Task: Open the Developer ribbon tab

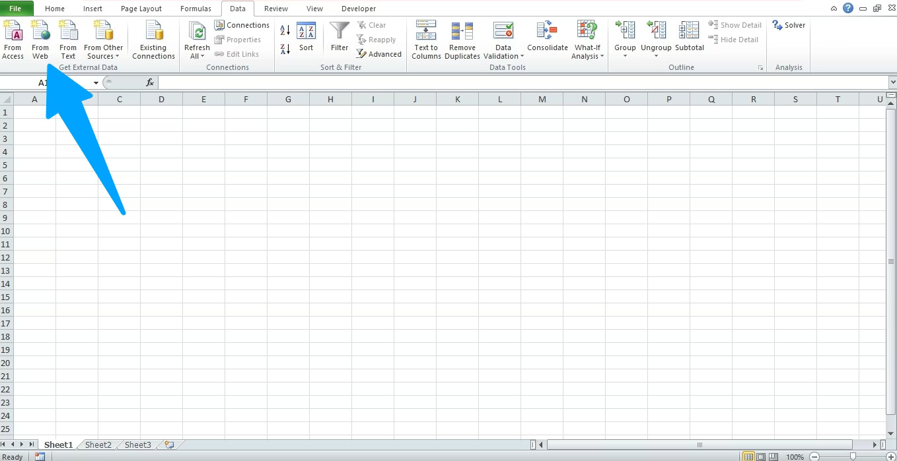Action: tap(359, 8)
